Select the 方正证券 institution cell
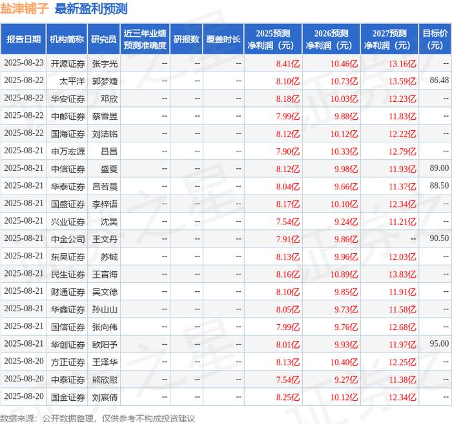Image resolution: width=452 pixels, height=424 pixels. 68,362
